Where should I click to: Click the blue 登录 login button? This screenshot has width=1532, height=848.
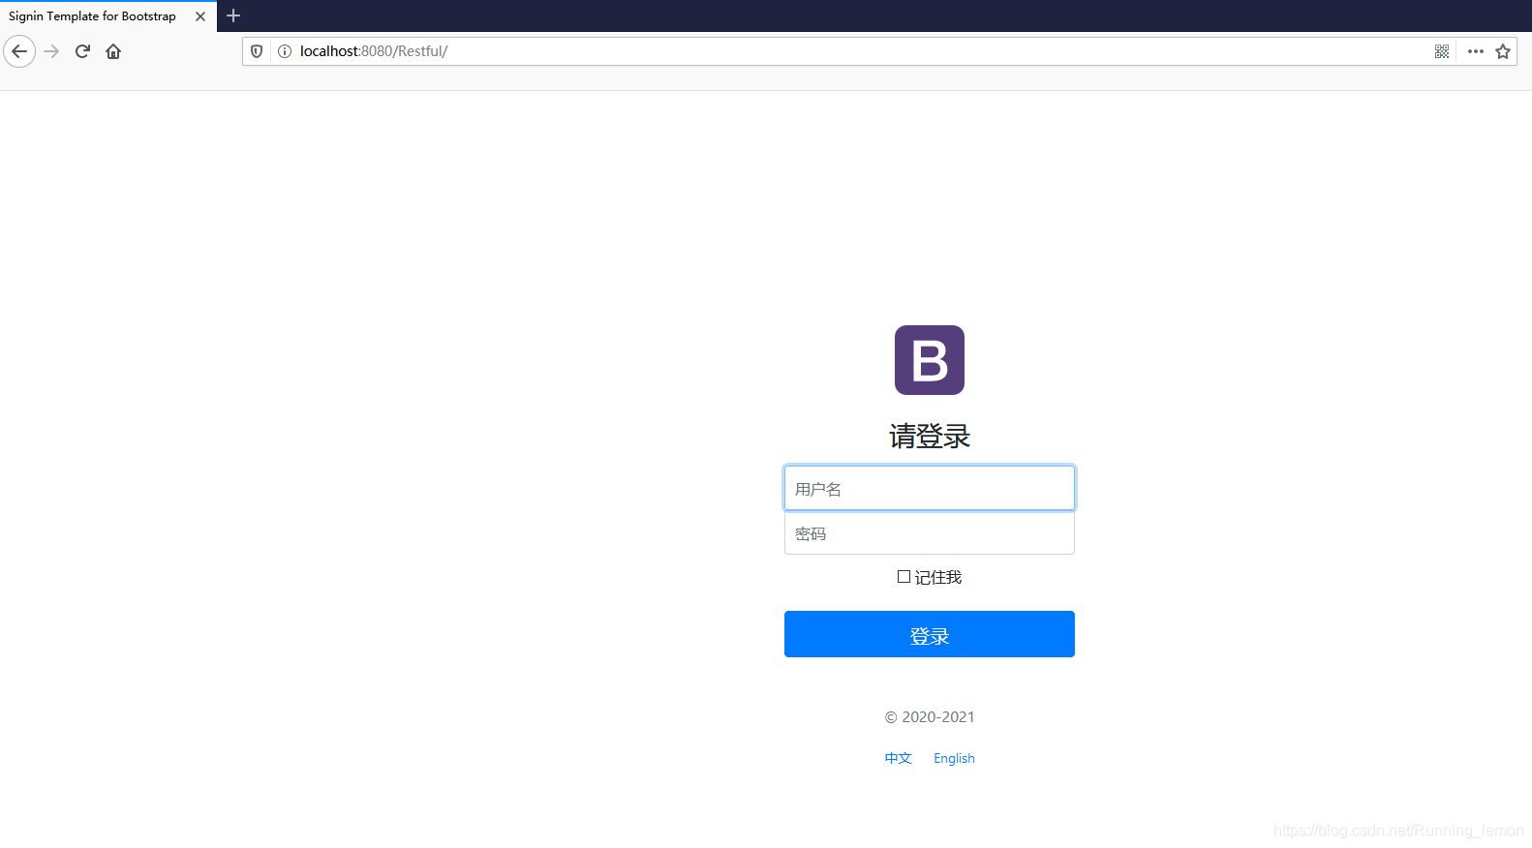pos(930,634)
